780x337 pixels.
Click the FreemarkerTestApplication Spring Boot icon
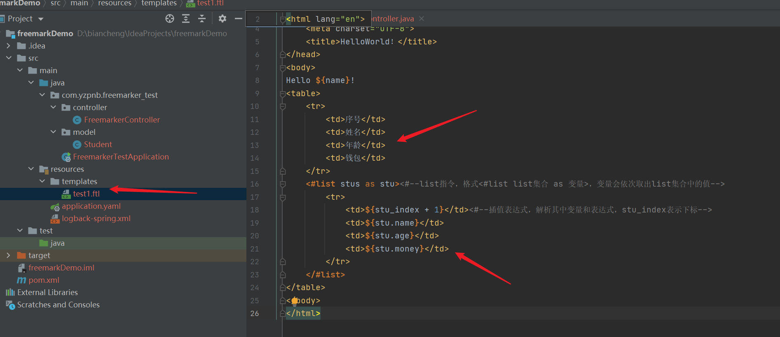[x=66, y=157]
